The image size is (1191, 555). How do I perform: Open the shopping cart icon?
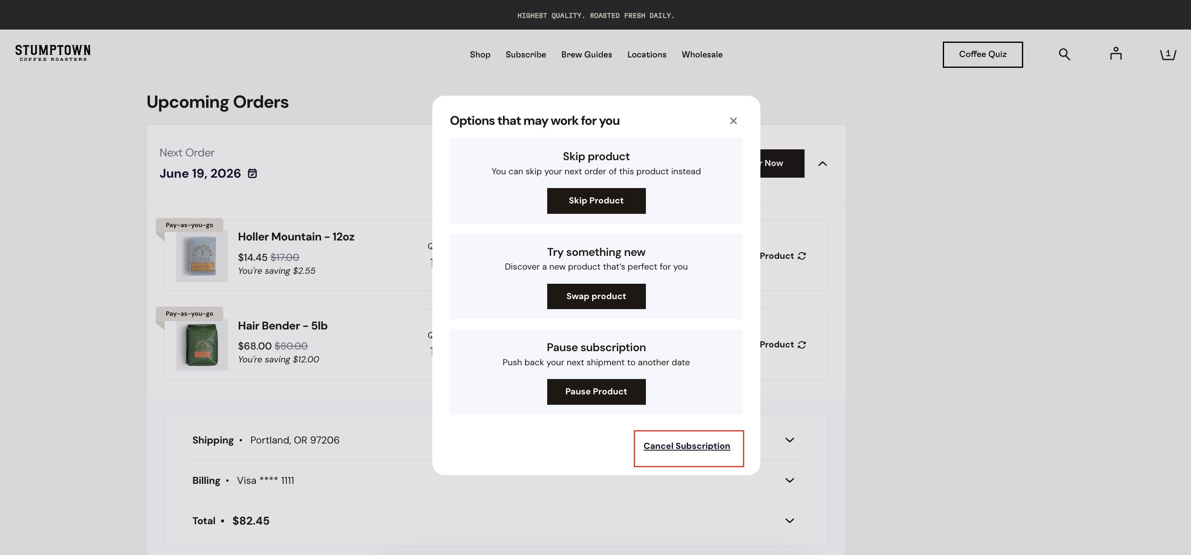1168,55
